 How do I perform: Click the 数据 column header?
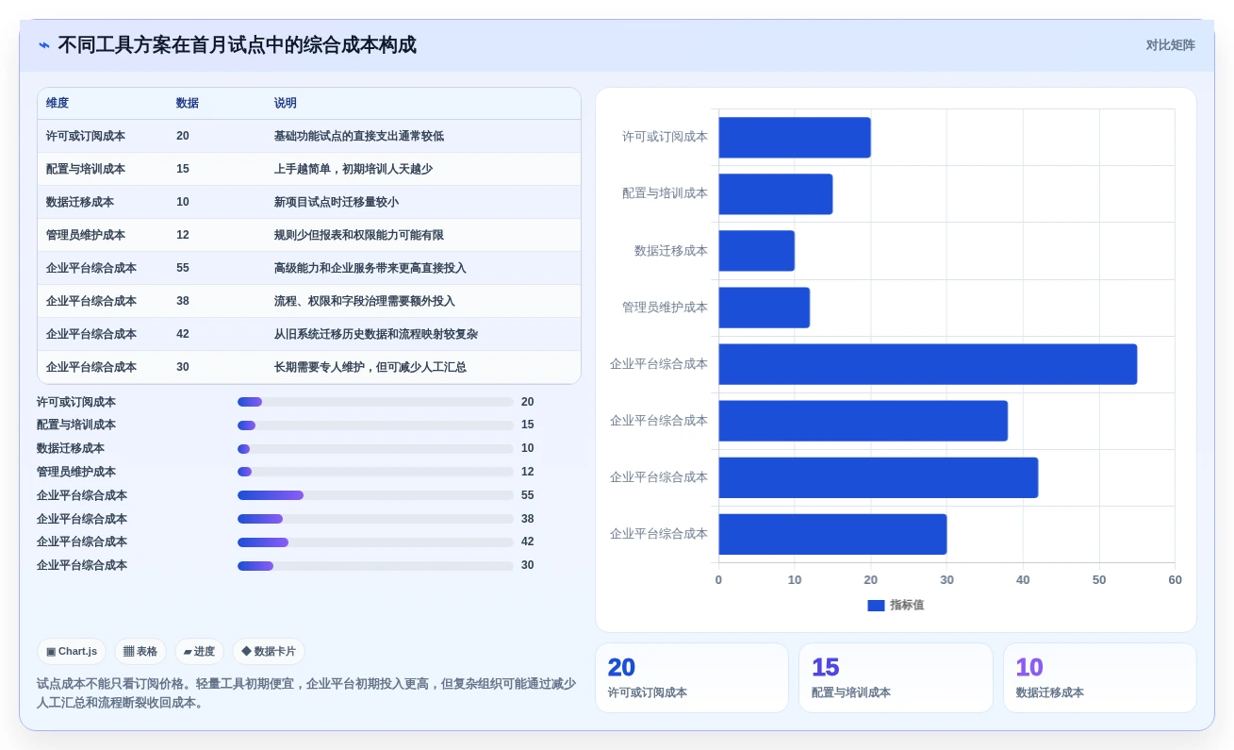pyautogui.click(x=188, y=104)
